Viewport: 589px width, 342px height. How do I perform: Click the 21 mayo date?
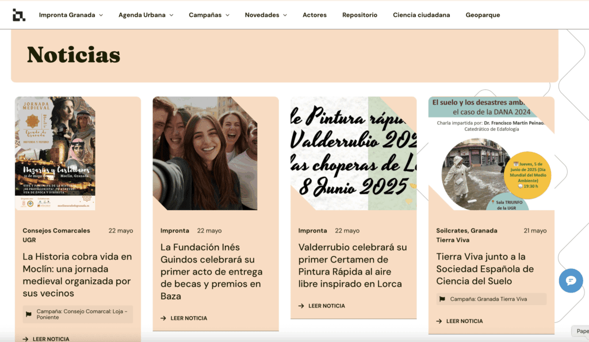tap(535, 231)
